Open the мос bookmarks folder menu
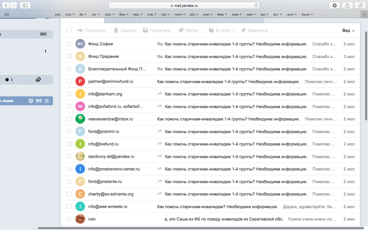Viewport: 368px width, 230px height. (138, 14)
